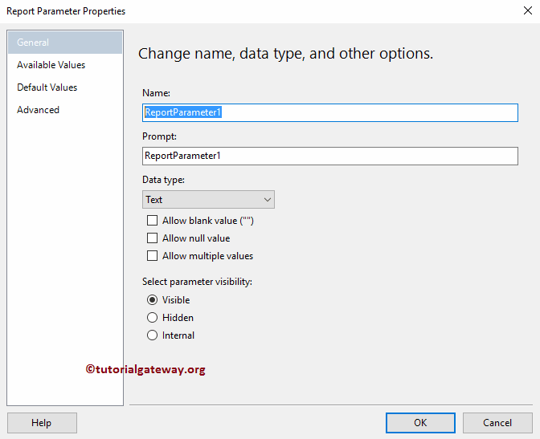The image size is (540, 439).
Task: Tick the Allow multiple values checkbox
Action: point(153,256)
